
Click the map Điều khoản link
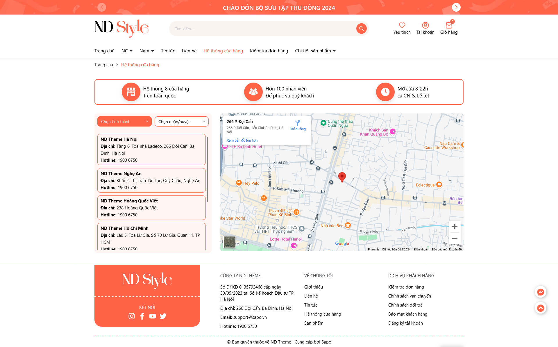coord(421,249)
